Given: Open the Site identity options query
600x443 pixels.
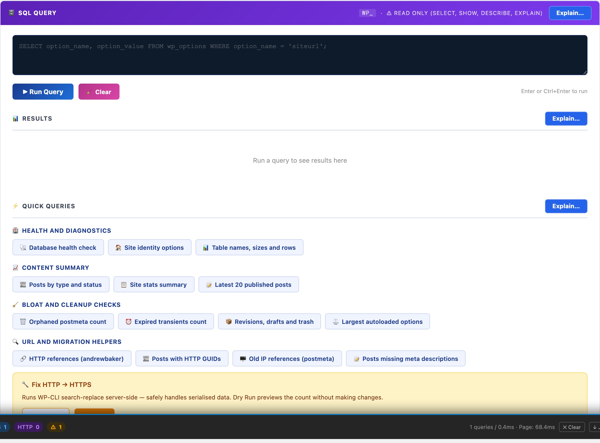Looking at the screenshot, I should pyautogui.click(x=149, y=247).
